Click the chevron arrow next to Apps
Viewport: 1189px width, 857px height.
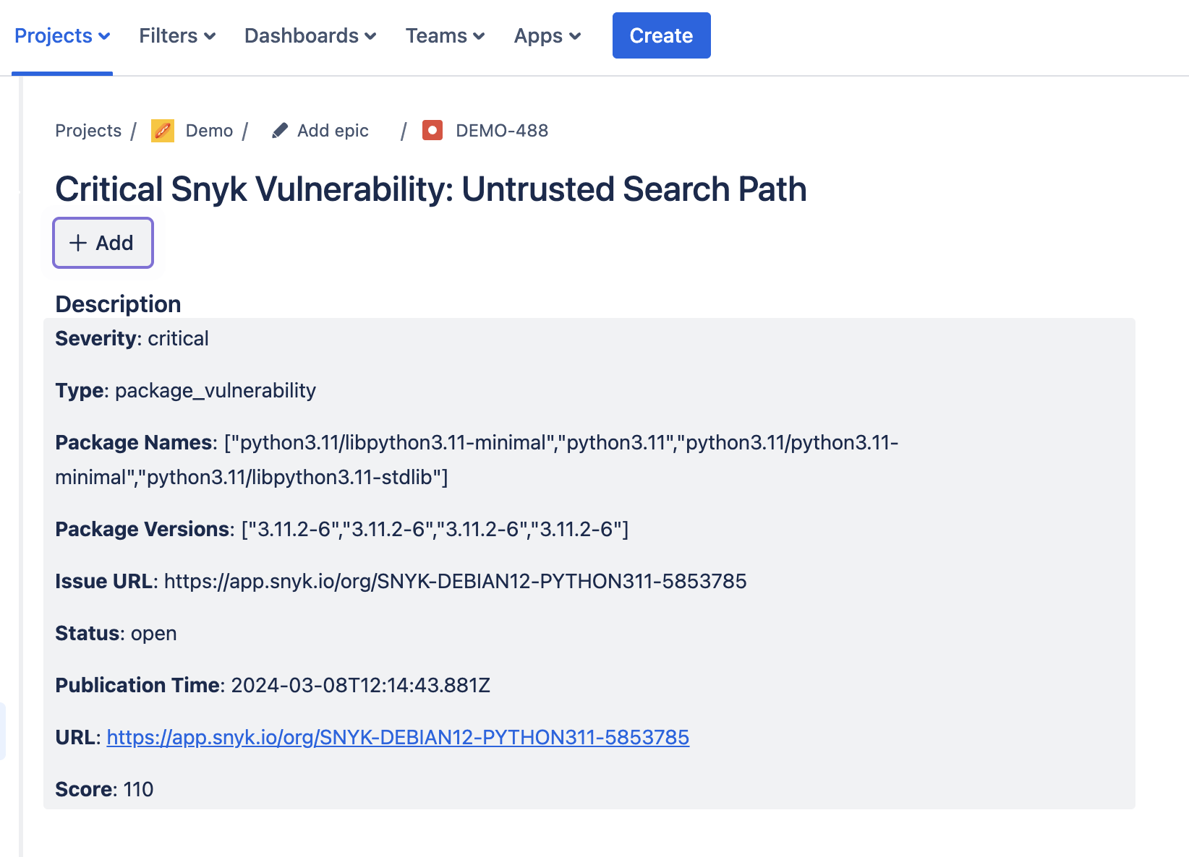click(576, 36)
